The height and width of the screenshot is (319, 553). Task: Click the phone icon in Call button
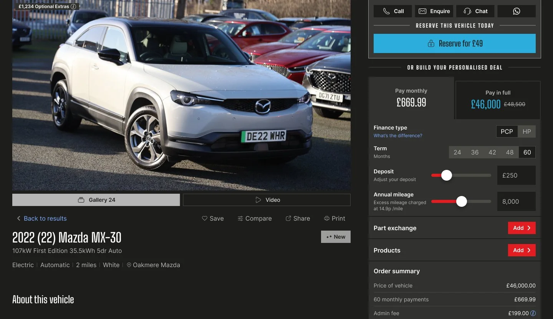coord(386,11)
